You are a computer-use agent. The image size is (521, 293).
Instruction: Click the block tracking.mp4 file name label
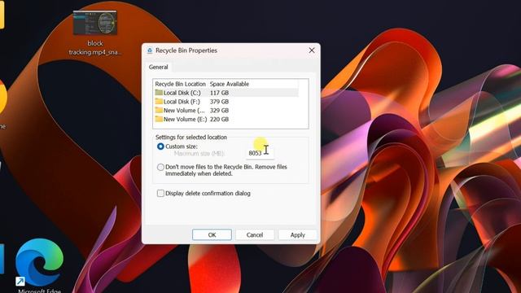point(95,48)
